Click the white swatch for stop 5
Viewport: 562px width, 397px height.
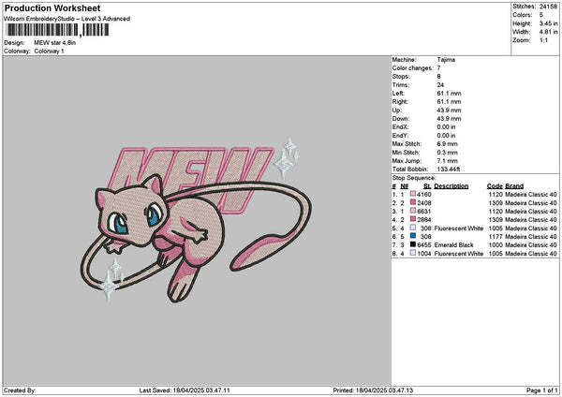coord(412,228)
